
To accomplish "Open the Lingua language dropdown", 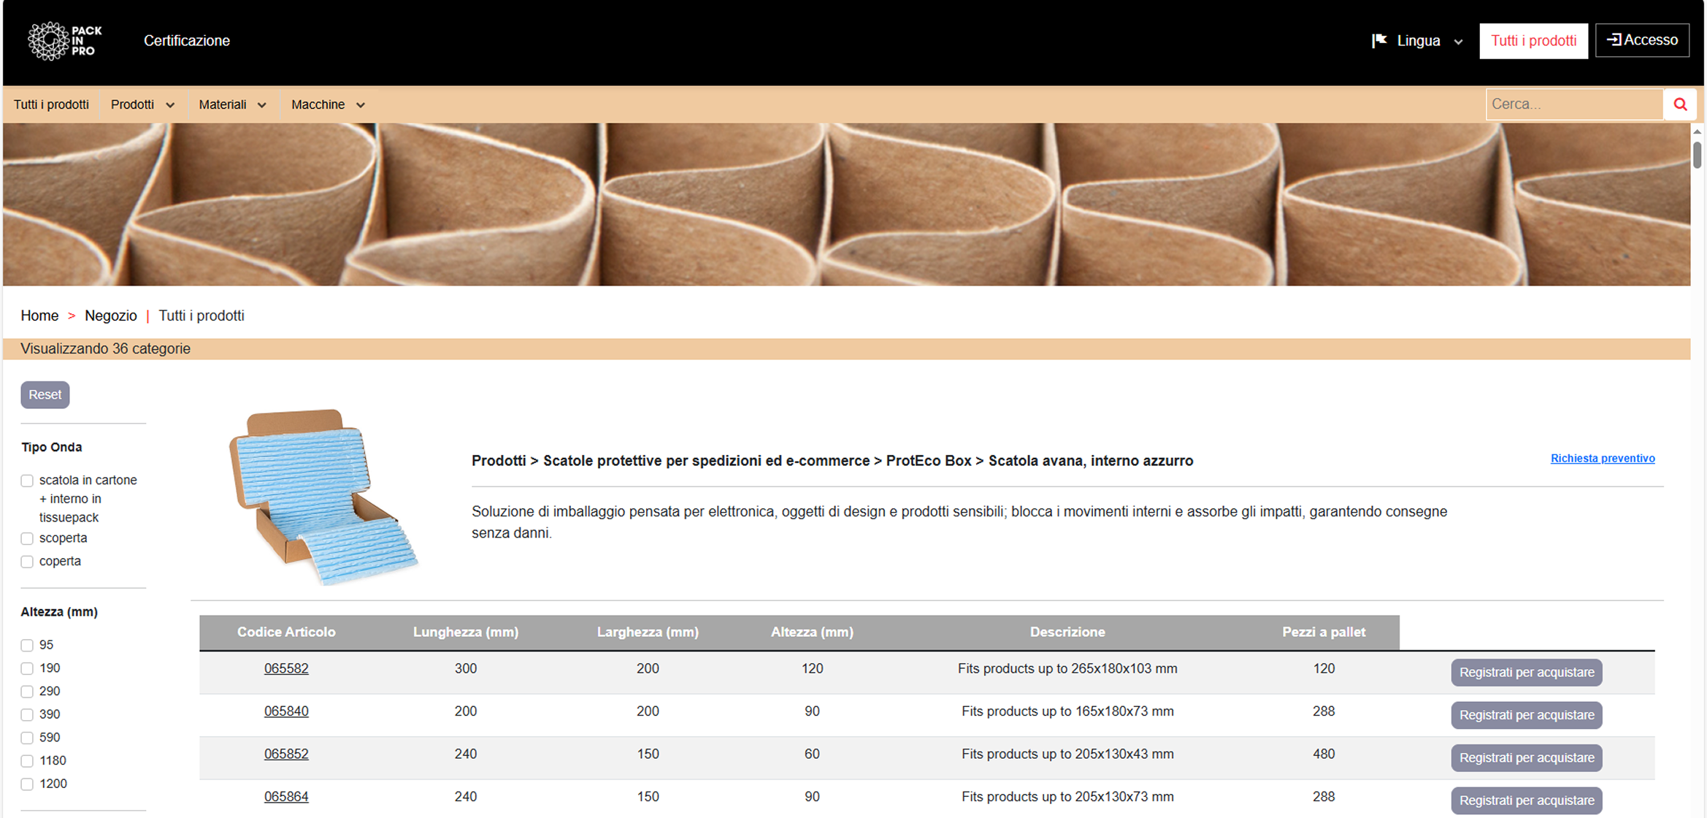I will [x=1418, y=41].
